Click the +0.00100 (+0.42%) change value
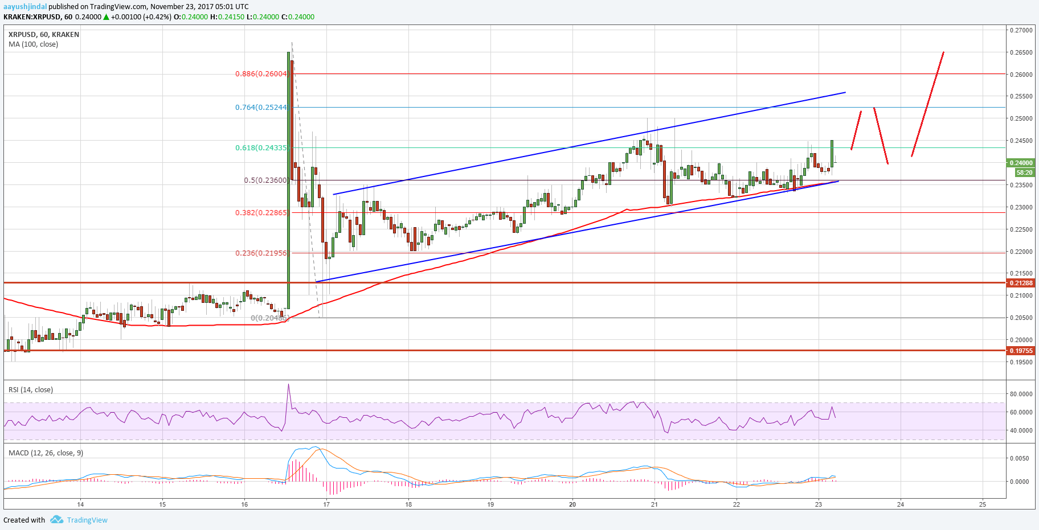 [141, 17]
